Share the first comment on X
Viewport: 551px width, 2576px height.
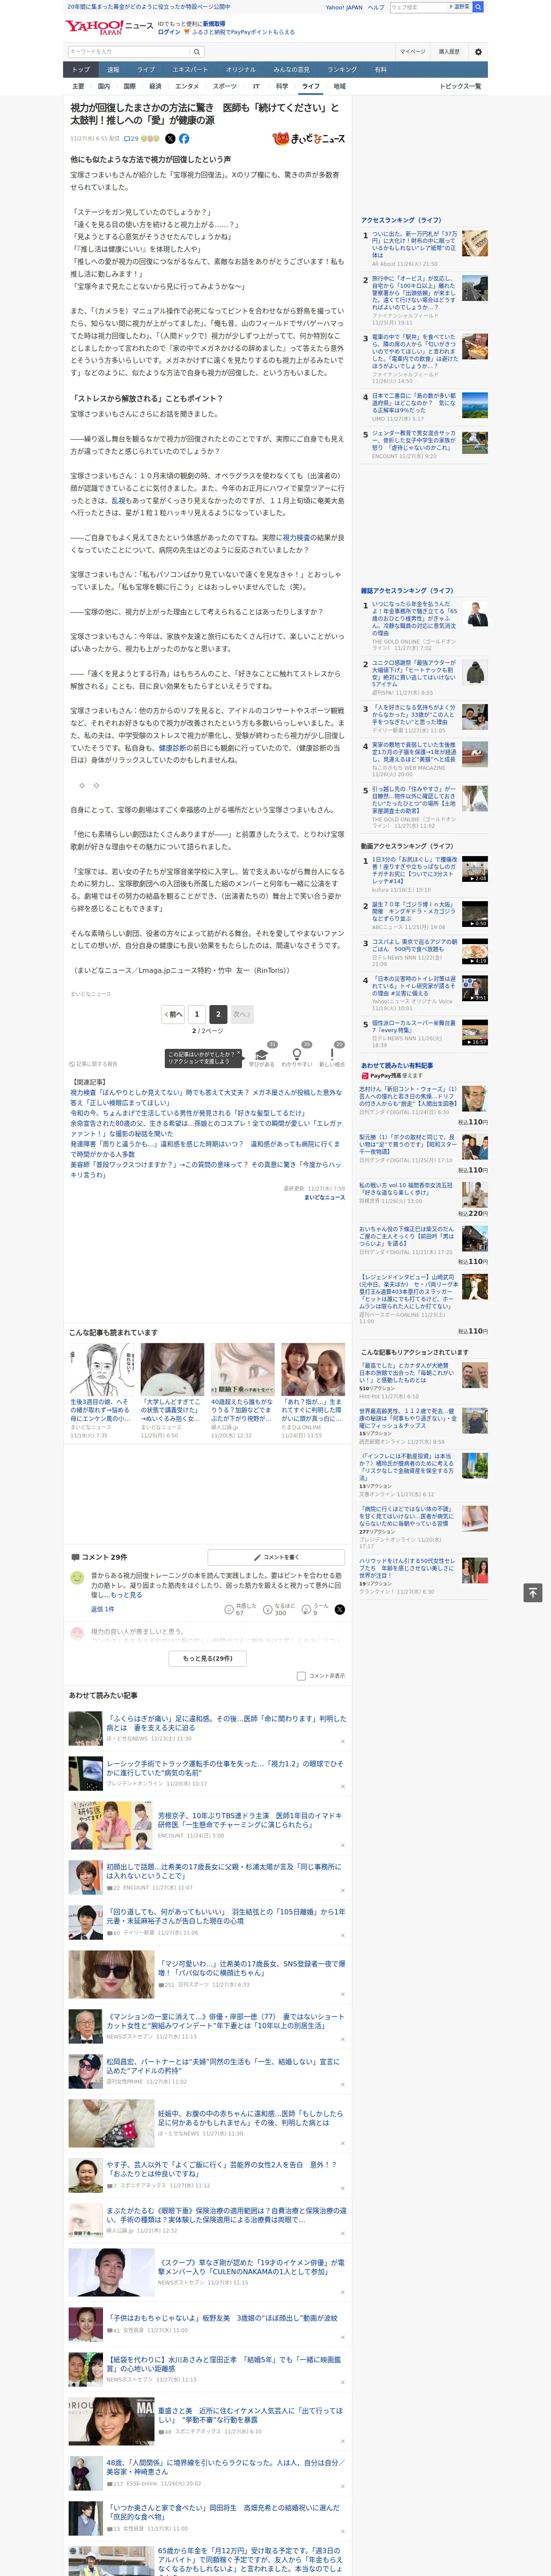tap(339, 1609)
